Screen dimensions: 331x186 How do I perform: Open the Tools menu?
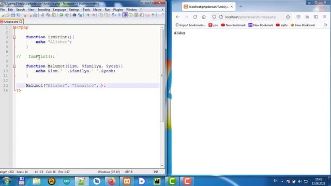pyautogui.click(x=86, y=10)
